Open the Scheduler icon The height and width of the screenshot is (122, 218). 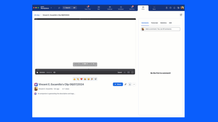[121, 8]
